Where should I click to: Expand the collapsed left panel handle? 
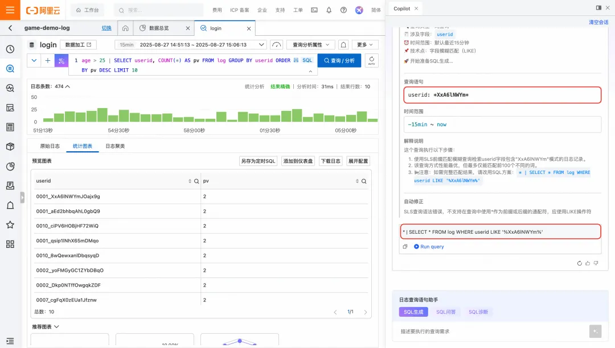click(x=22, y=198)
